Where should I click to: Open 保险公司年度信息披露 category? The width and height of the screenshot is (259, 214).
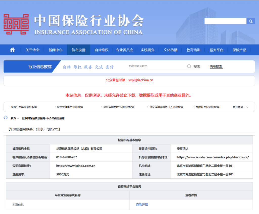click(x=24, y=107)
